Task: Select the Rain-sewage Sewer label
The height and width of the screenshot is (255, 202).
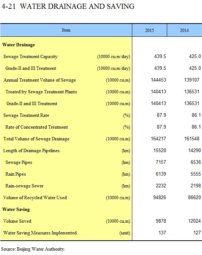Action: (24, 186)
